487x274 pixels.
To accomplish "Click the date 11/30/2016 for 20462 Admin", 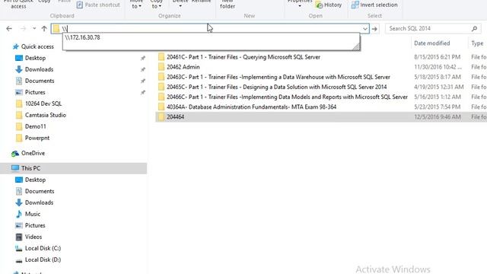I will (x=438, y=67).
